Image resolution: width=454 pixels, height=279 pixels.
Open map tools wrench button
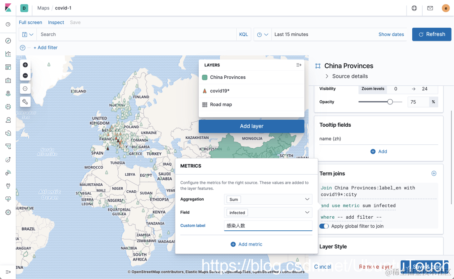point(25,102)
